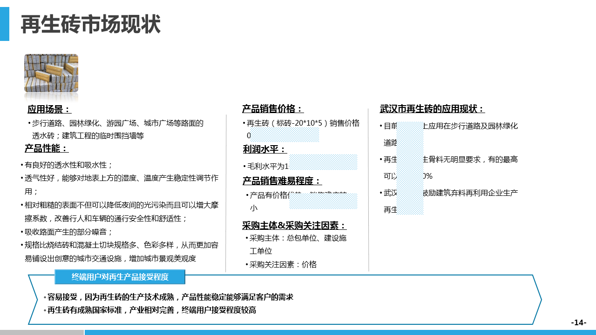Click the dotted box beside 毛利水平为
The height and width of the screenshot is (335, 596).
pos(323,162)
